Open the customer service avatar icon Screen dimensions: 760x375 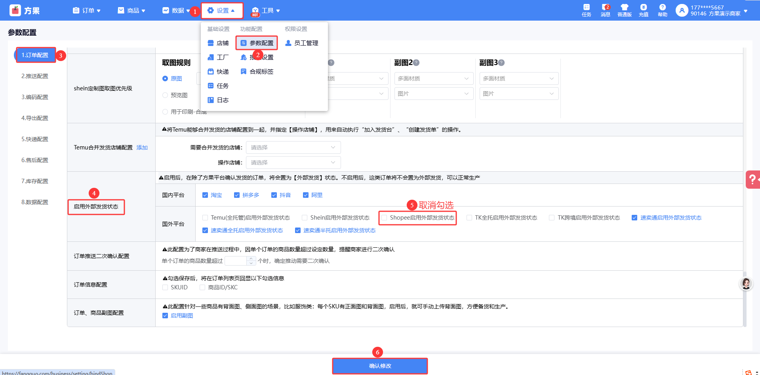[746, 283]
